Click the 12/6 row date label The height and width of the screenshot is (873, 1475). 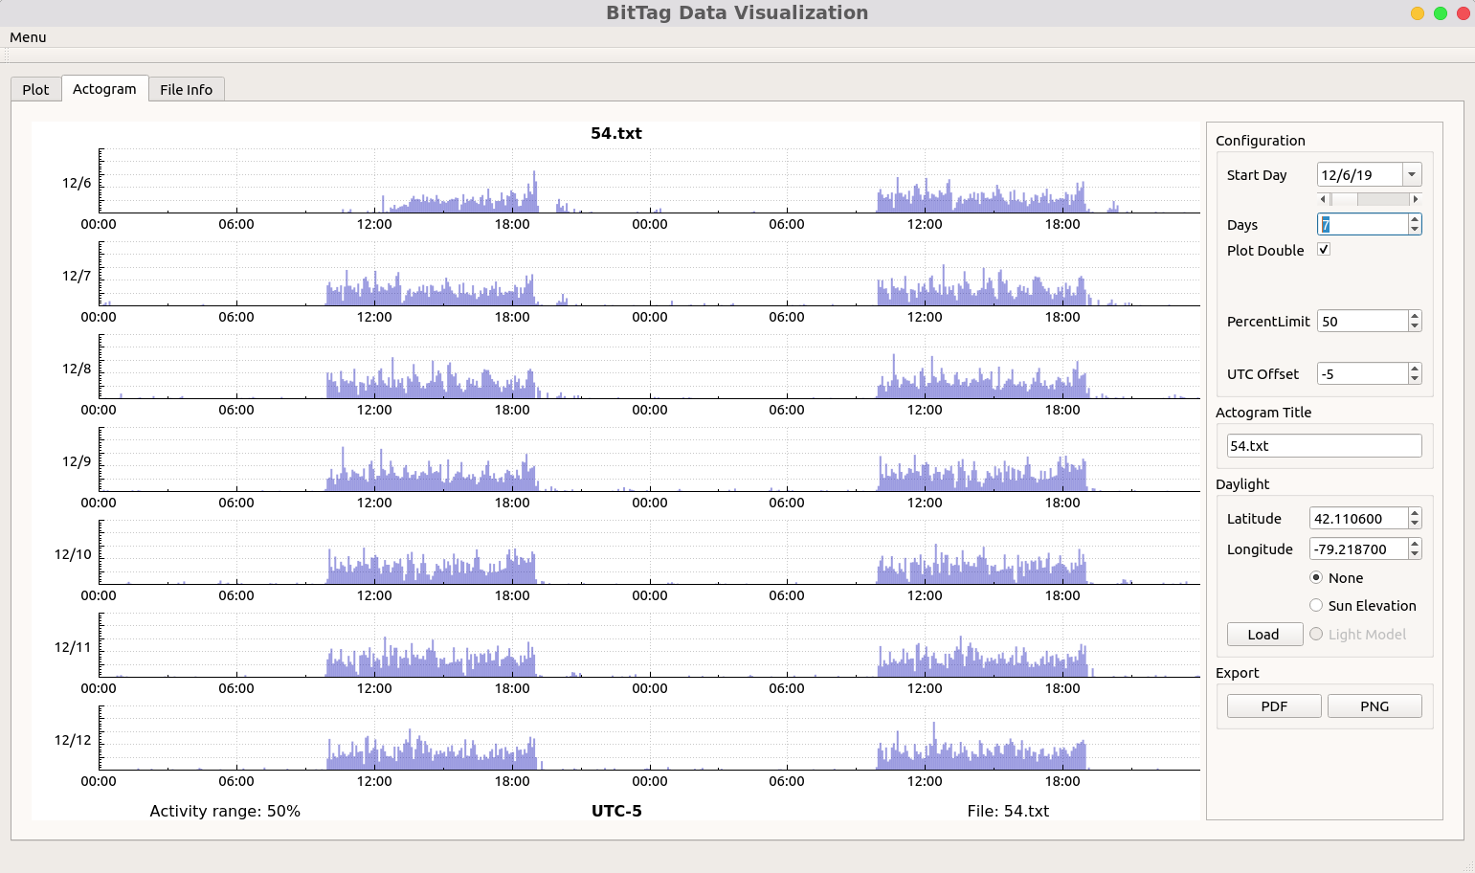[77, 183]
